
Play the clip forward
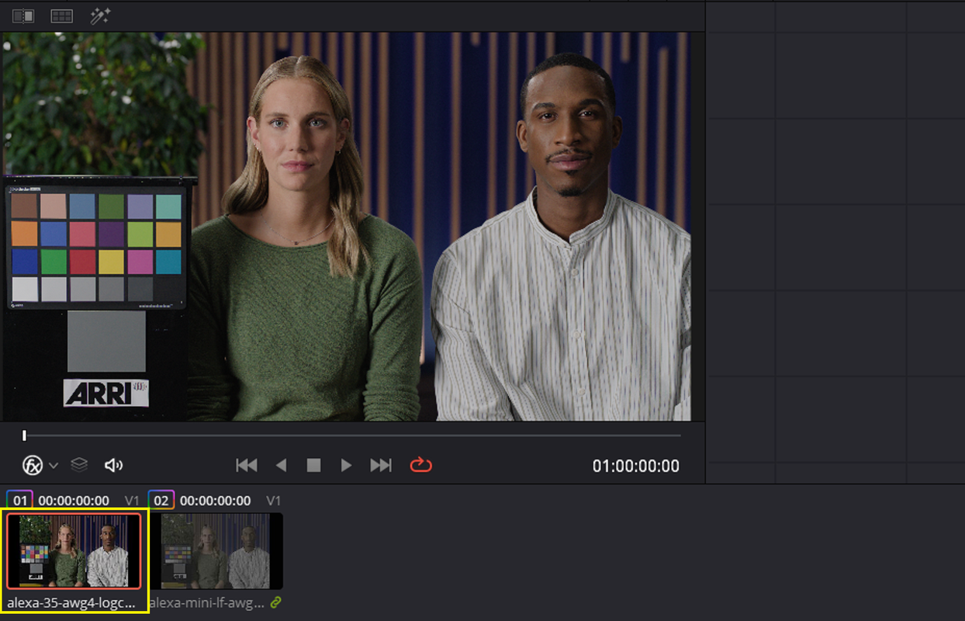pyautogui.click(x=346, y=465)
